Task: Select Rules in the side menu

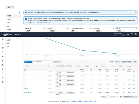Action: [8, 43]
